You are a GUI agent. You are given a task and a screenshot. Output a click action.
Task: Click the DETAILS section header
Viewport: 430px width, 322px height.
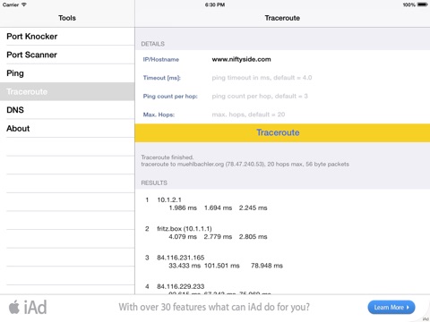152,44
